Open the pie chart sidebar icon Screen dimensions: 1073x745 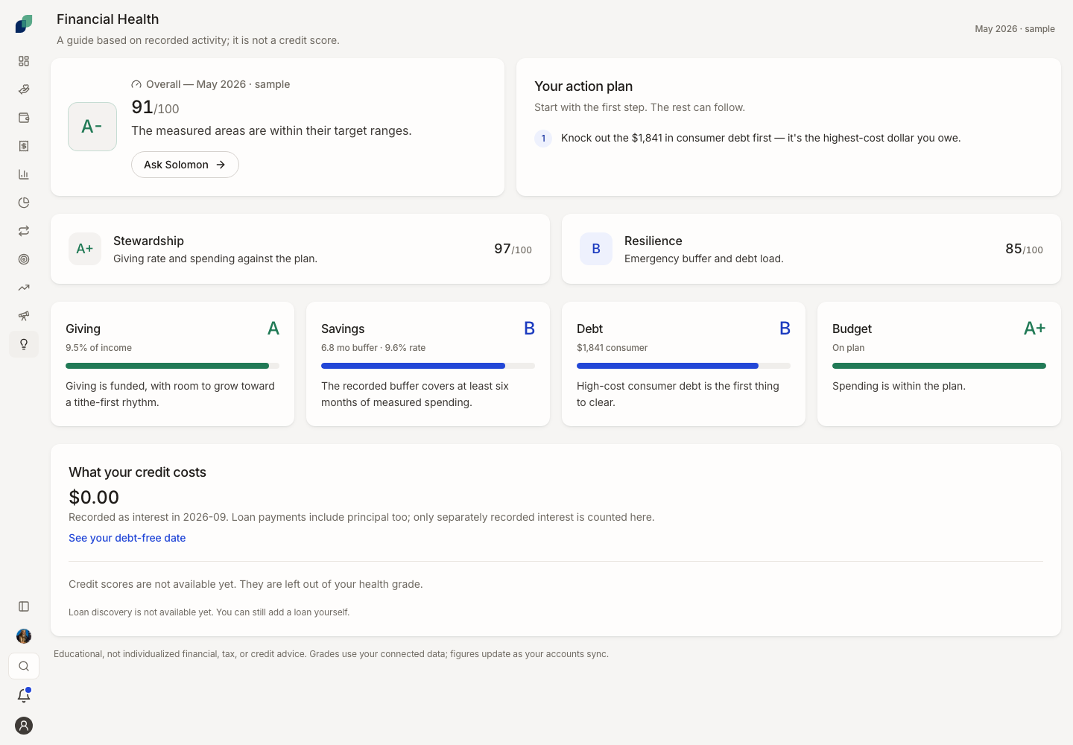pyautogui.click(x=24, y=203)
